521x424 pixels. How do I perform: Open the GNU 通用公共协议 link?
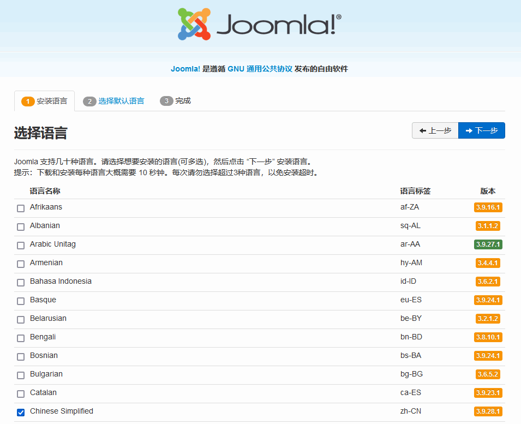(x=260, y=69)
